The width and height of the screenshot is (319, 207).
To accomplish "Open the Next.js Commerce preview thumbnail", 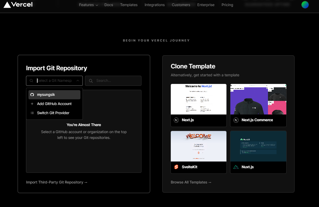I will click(x=258, y=99).
